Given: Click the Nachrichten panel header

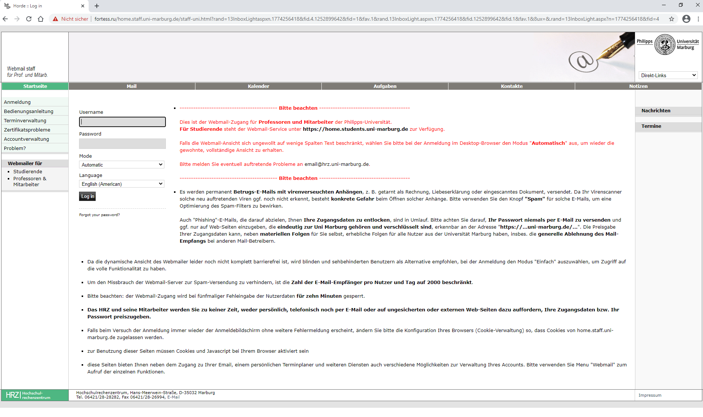Looking at the screenshot, I should 668,111.
